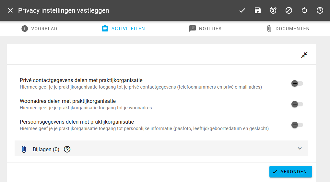Collapse the panel with the inward arrows icon
This screenshot has width=330, height=182.
pos(304,55)
